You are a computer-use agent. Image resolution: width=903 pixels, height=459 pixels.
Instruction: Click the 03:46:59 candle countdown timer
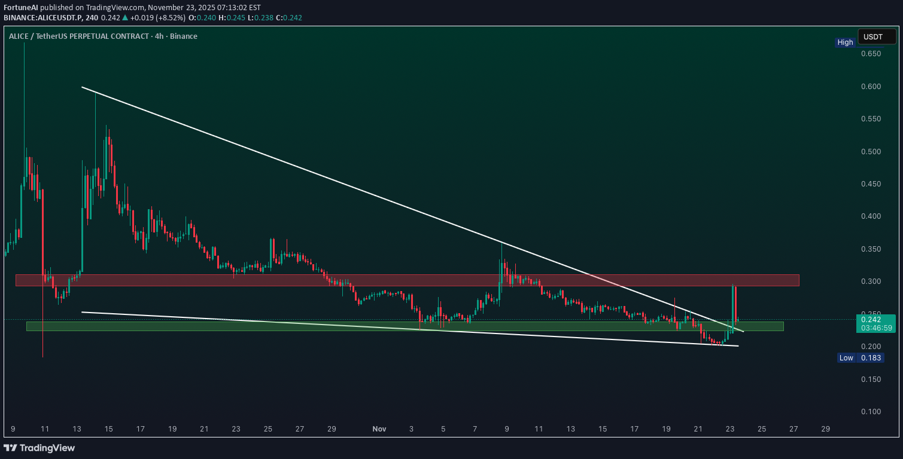point(875,328)
